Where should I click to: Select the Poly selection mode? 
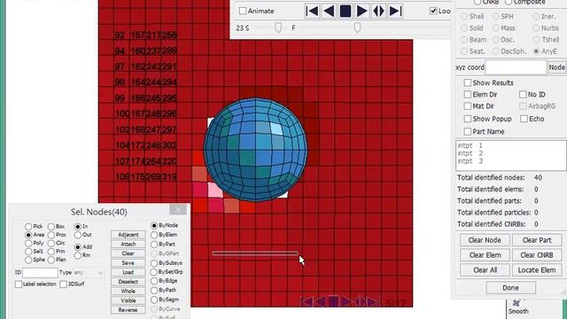click(x=28, y=243)
